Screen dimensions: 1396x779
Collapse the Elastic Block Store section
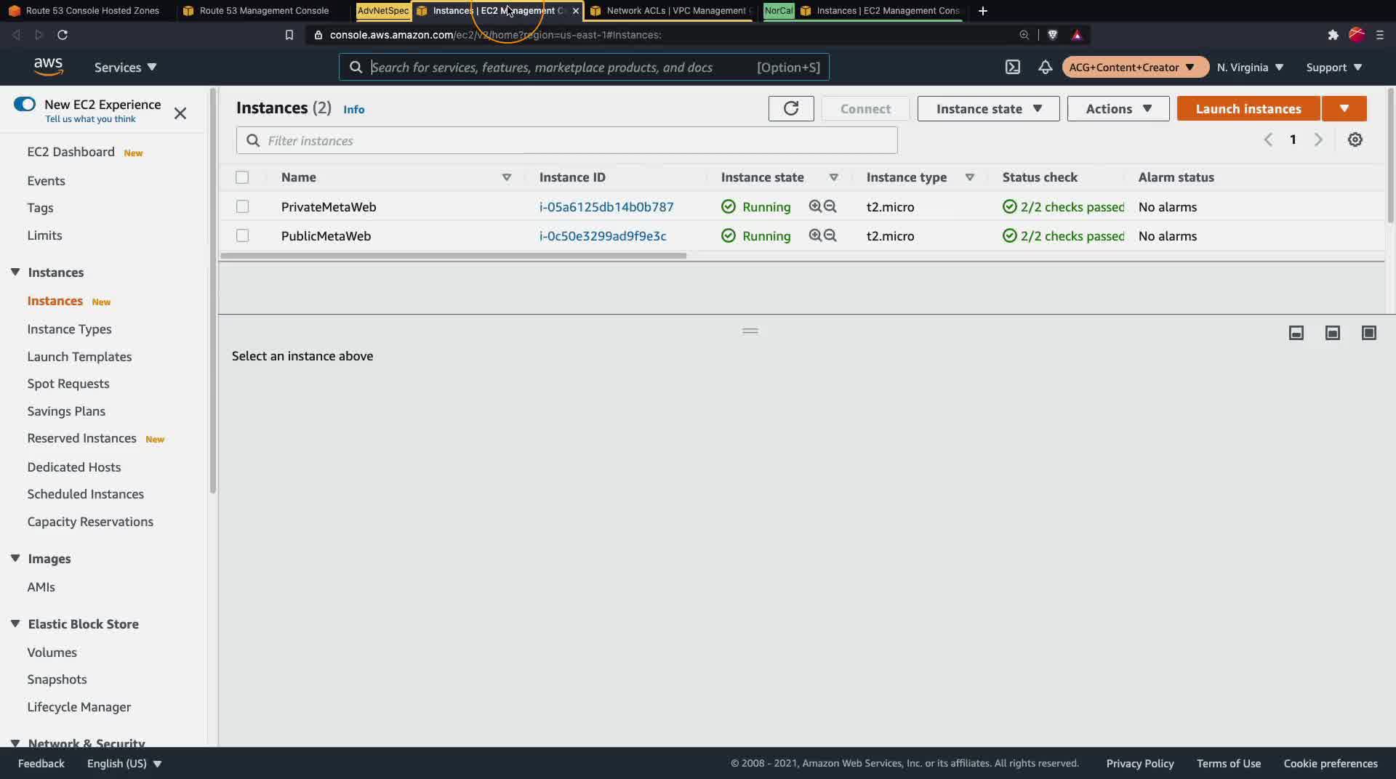tap(15, 623)
